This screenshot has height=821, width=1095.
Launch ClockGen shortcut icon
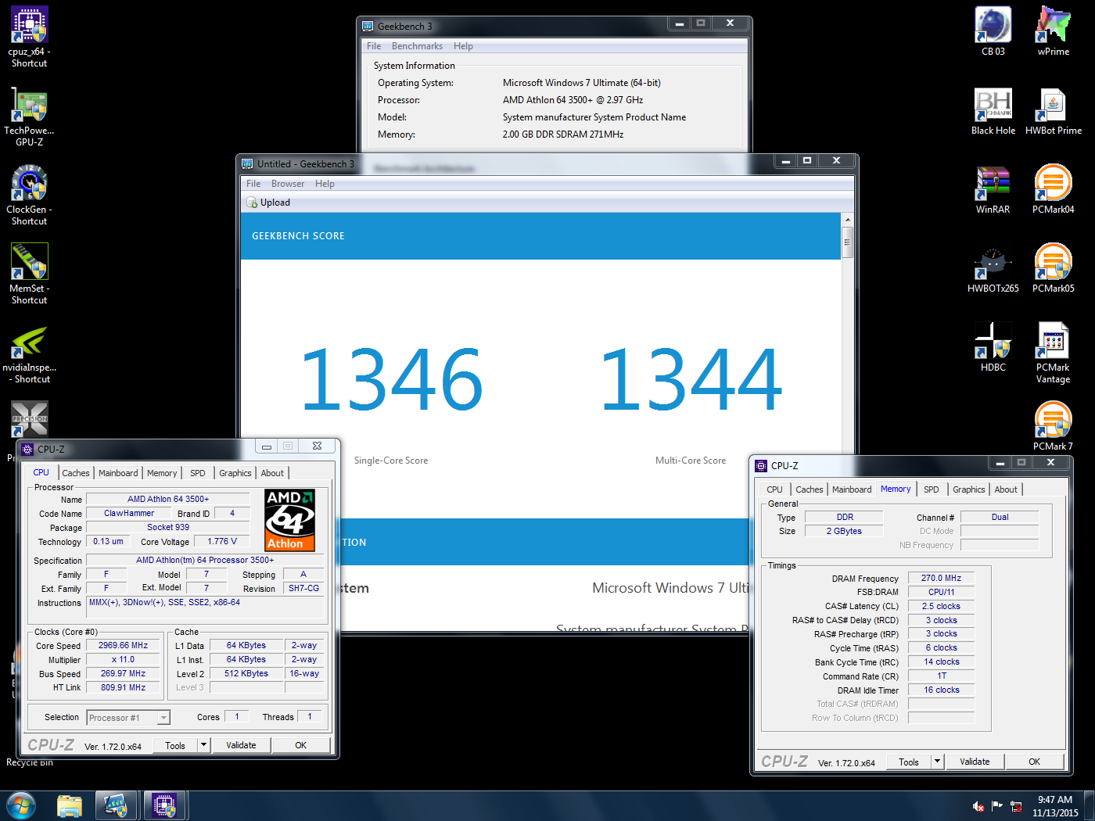click(30, 195)
